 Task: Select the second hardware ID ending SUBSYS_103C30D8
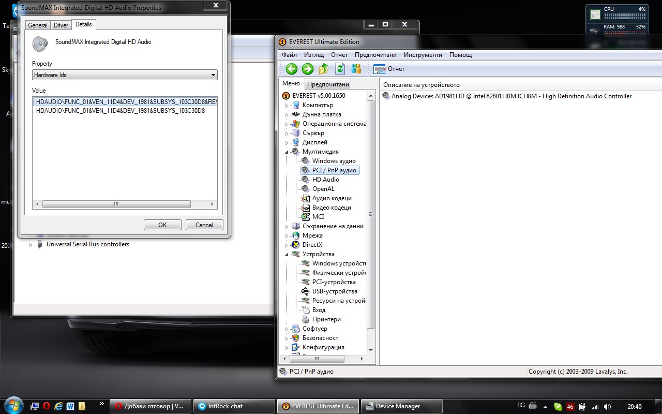pyautogui.click(x=121, y=110)
